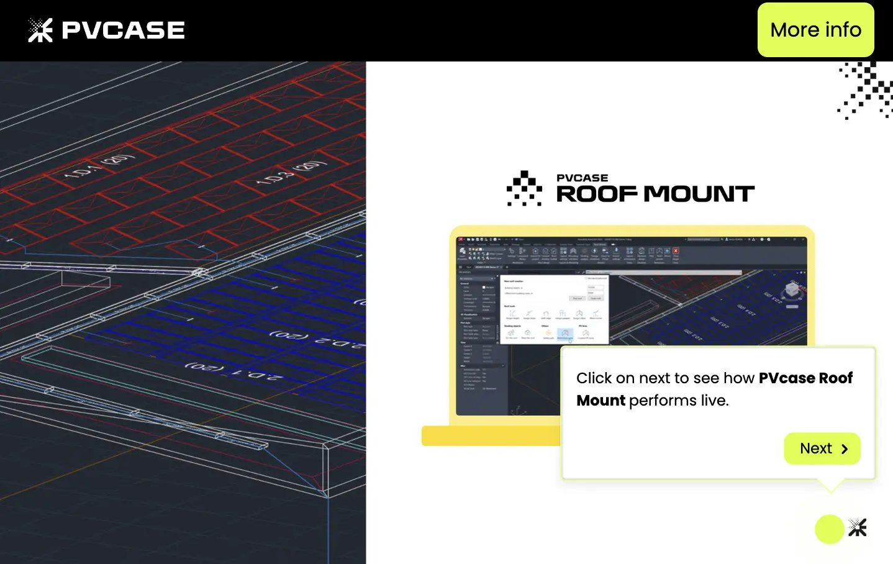
Task: Click the text "Click on next to see how"
Action: tap(665, 378)
